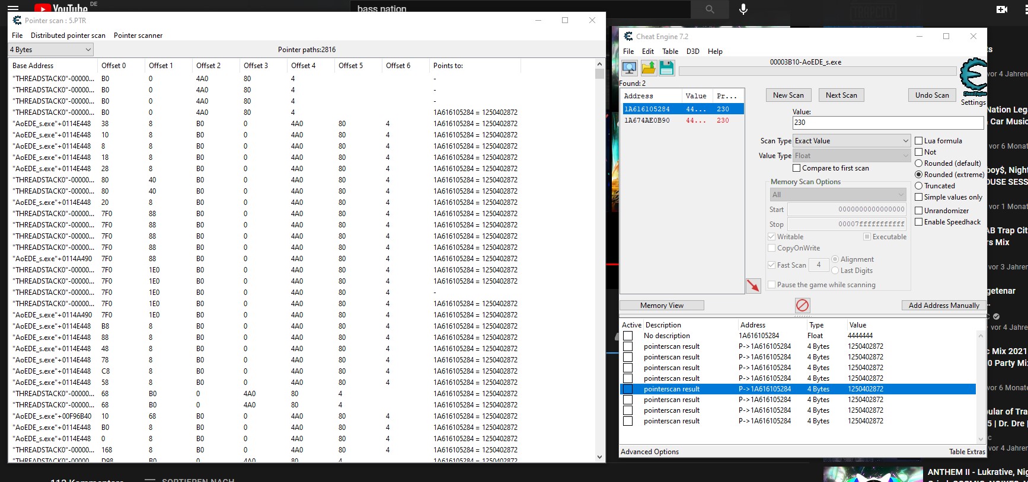Image resolution: width=1028 pixels, height=482 pixels.
Task: Click red arrow to add selected address
Action: point(753,286)
